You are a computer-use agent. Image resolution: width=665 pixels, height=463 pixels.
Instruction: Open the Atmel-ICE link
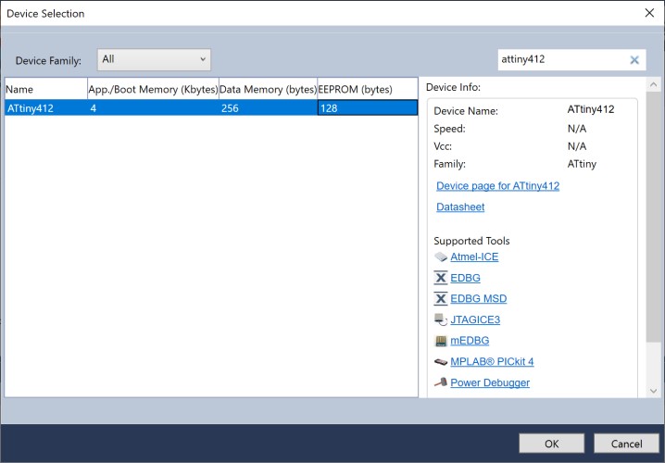[474, 257]
